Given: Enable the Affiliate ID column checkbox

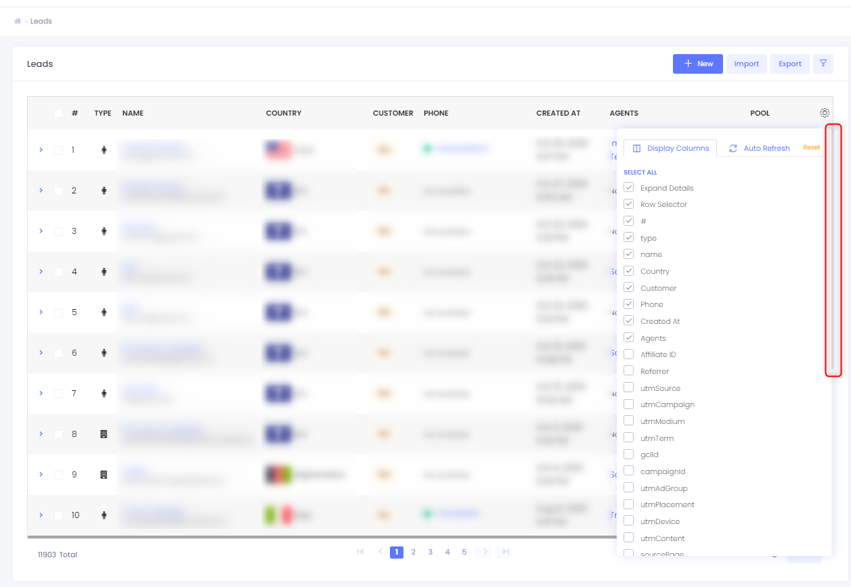Looking at the screenshot, I should coord(628,354).
